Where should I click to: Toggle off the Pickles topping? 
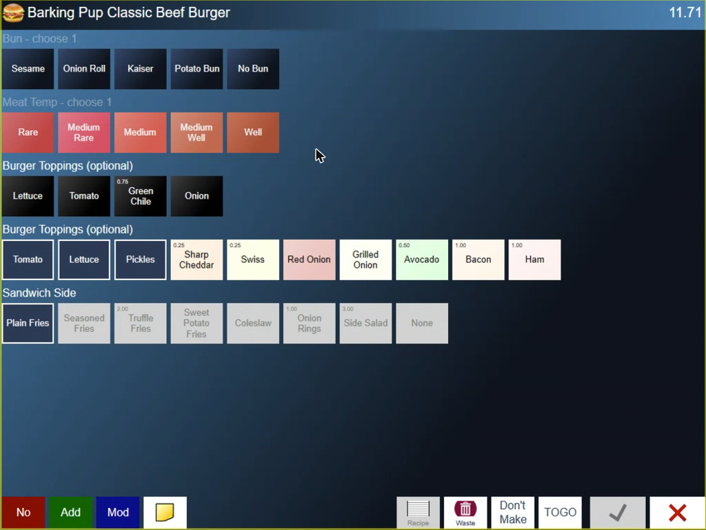pyautogui.click(x=141, y=259)
